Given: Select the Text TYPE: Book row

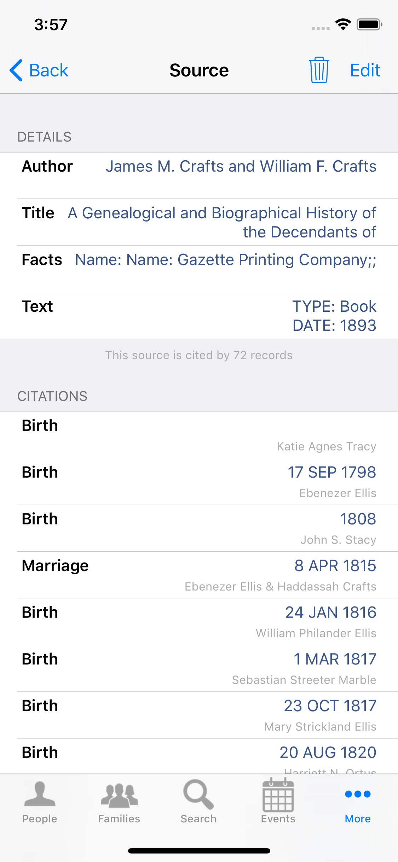Looking at the screenshot, I should pyautogui.click(x=199, y=316).
